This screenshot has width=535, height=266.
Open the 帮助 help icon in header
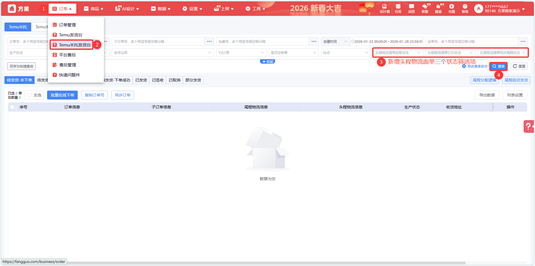click(465, 9)
